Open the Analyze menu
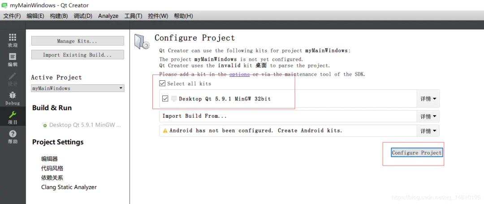This screenshot has width=484, height=204. coord(108,16)
